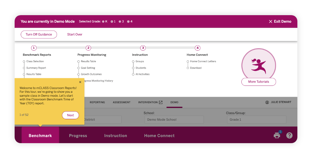Jump to step 4 Home Connect marker
312x158 pixels.
[197, 48]
